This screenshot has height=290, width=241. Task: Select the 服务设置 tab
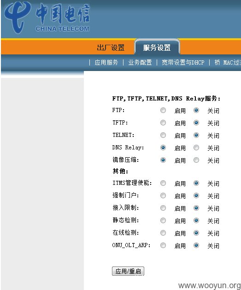[x=157, y=47]
